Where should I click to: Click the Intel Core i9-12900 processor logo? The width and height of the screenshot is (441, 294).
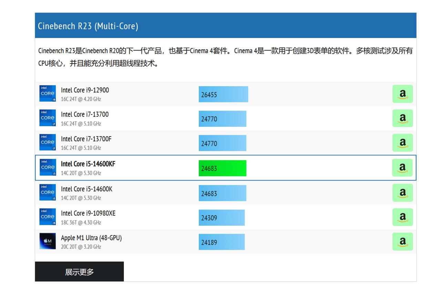click(48, 94)
